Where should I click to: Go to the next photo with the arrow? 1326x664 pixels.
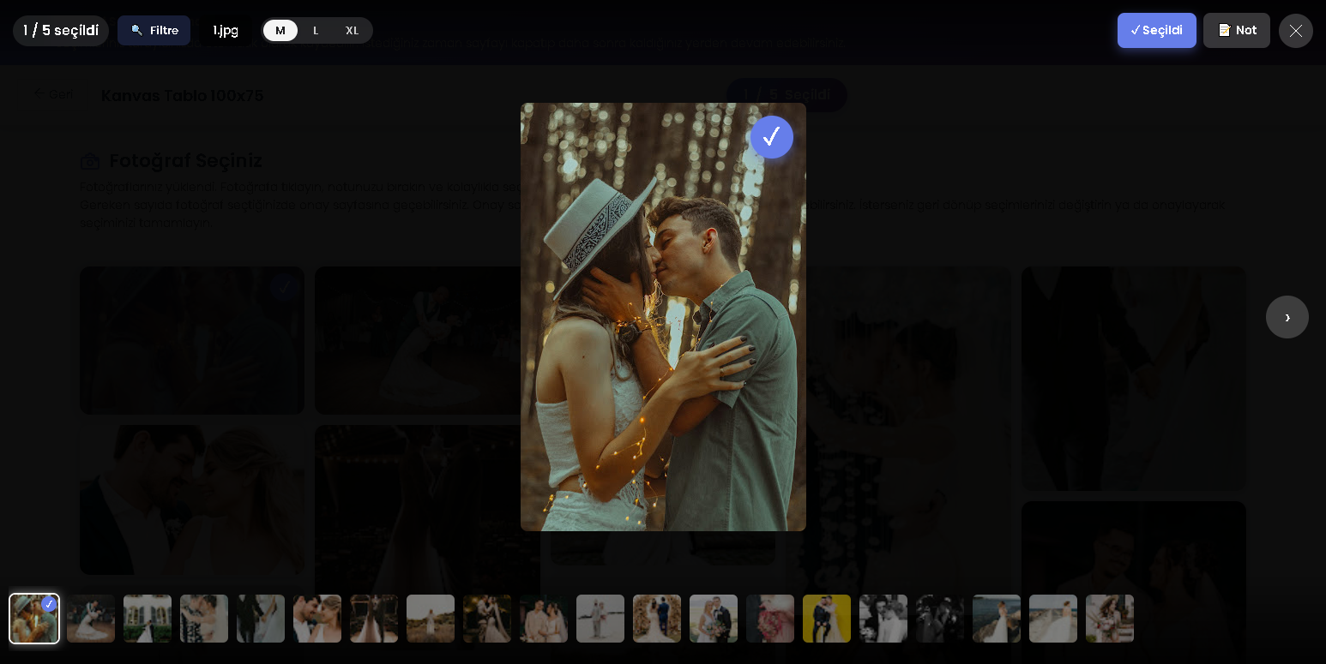click(x=1287, y=317)
